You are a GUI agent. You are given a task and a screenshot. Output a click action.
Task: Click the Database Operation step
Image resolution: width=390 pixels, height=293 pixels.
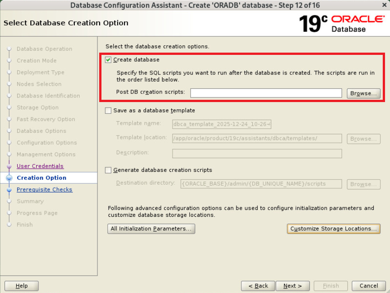(x=44, y=49)
